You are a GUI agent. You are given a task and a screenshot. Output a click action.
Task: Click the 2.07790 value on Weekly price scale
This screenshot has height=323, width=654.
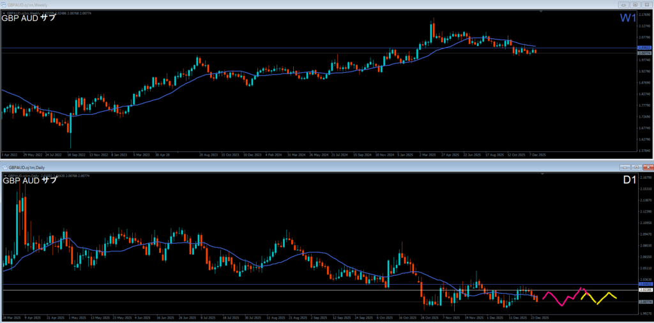(645, 37)
